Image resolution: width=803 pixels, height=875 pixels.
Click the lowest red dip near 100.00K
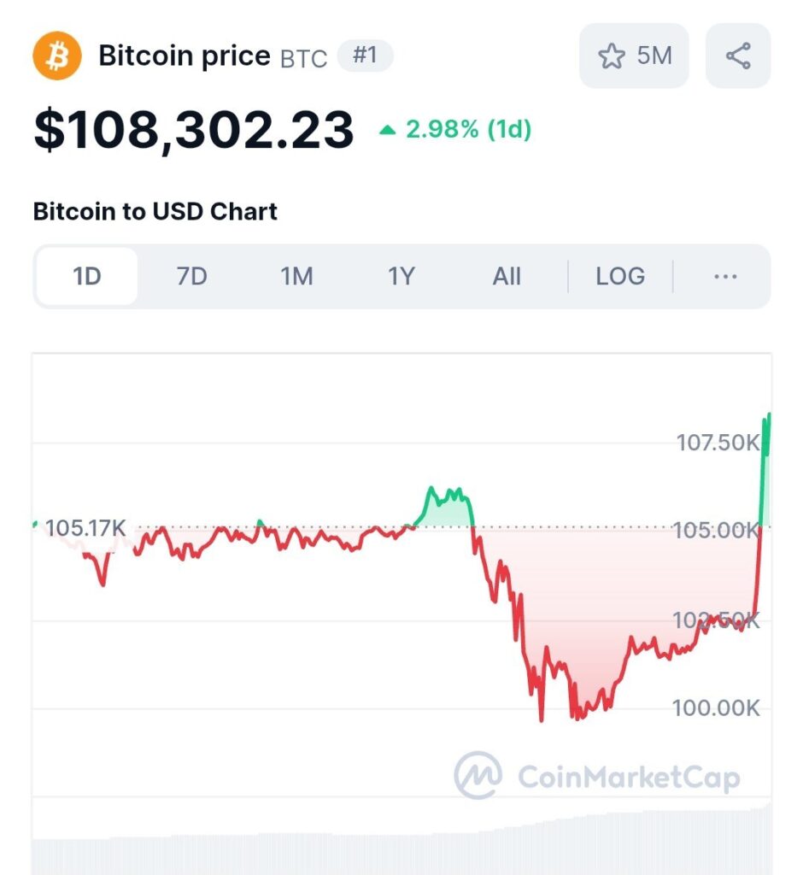(541, 719)
